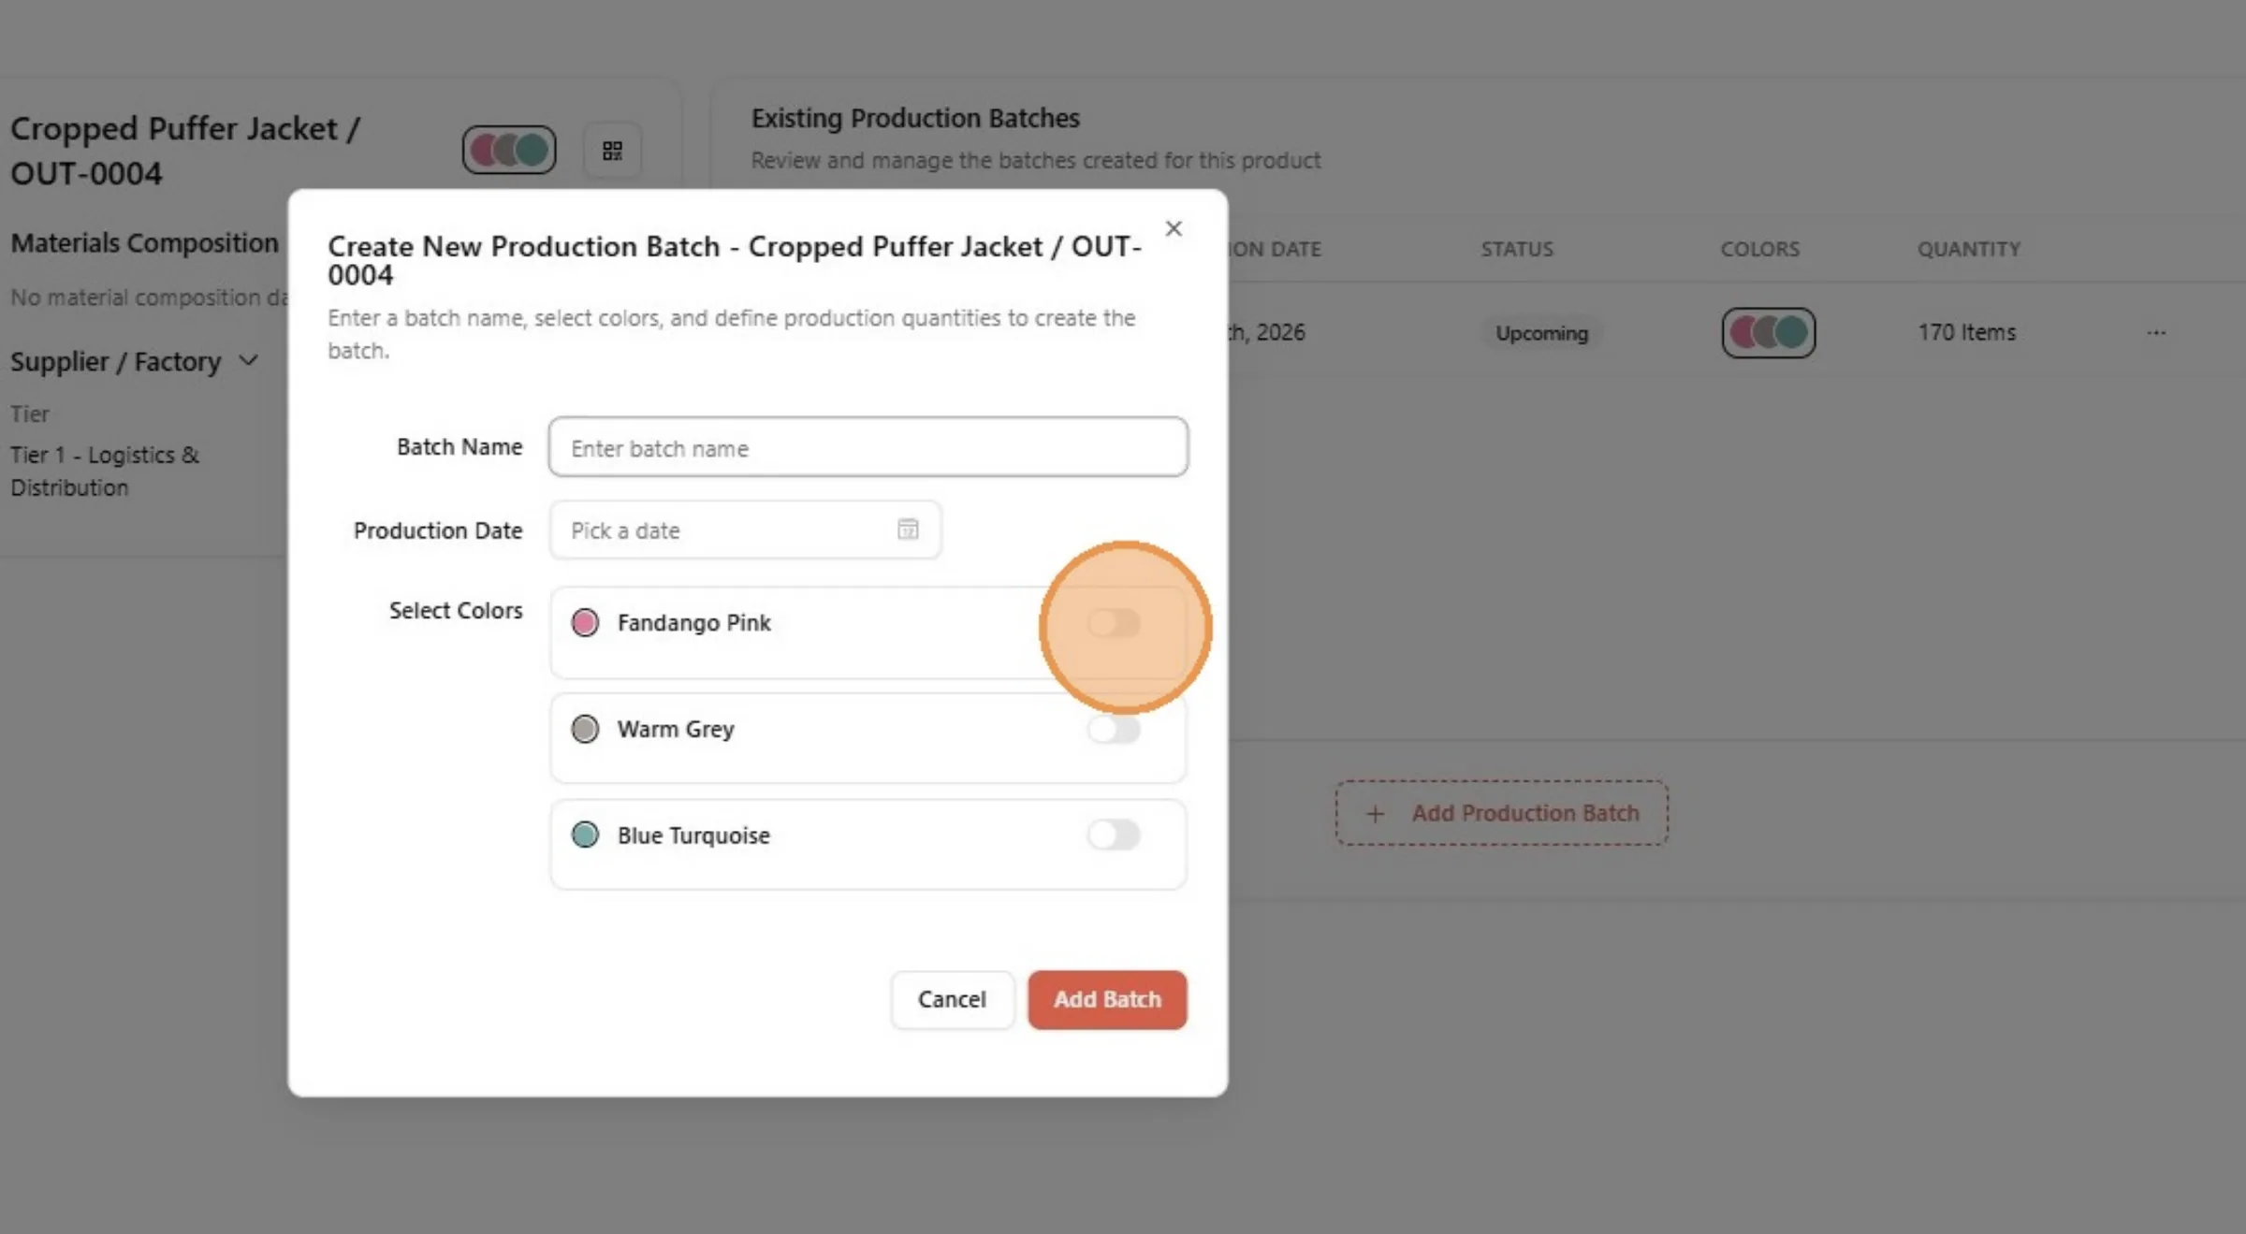This screenshot has width=2246, height=1234.
Task: Click Tier 1 - Logistics & Distribution text
Action: (105, 472)
